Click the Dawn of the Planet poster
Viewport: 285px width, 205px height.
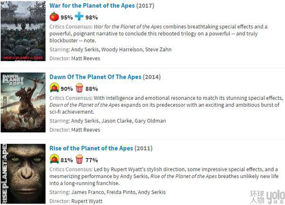click(x=23, y=102)
